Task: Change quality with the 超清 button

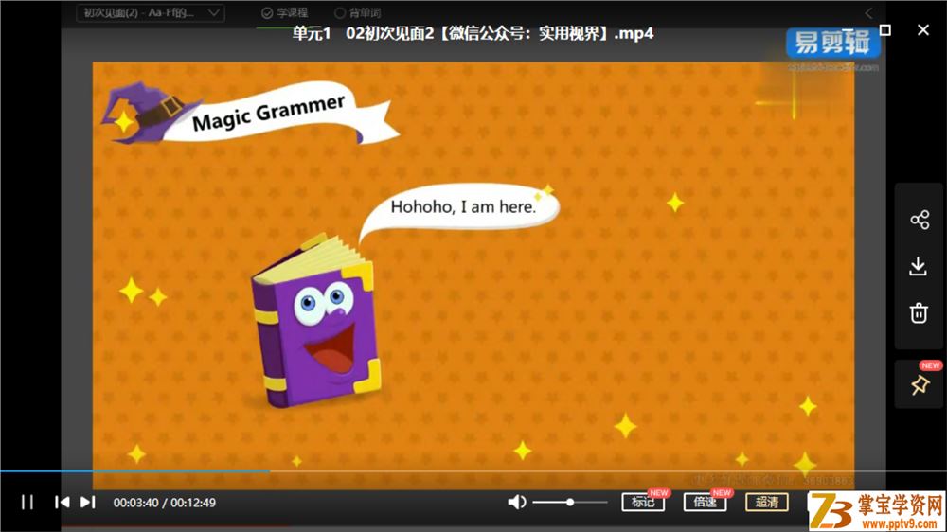Action: 767,502
